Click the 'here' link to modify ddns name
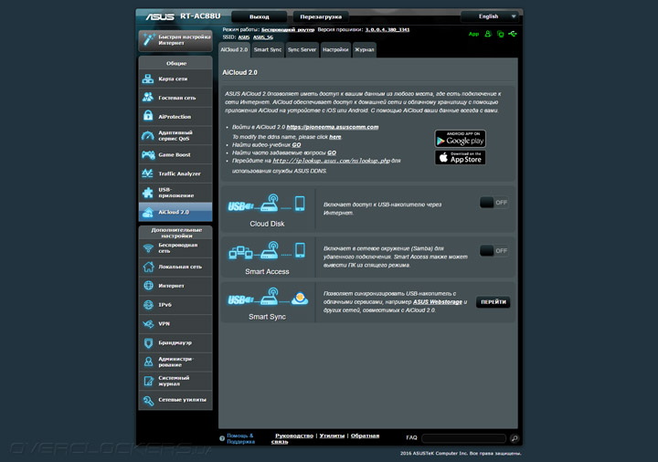Viewport: 658px width, 462px height. [x=334, y=137]
